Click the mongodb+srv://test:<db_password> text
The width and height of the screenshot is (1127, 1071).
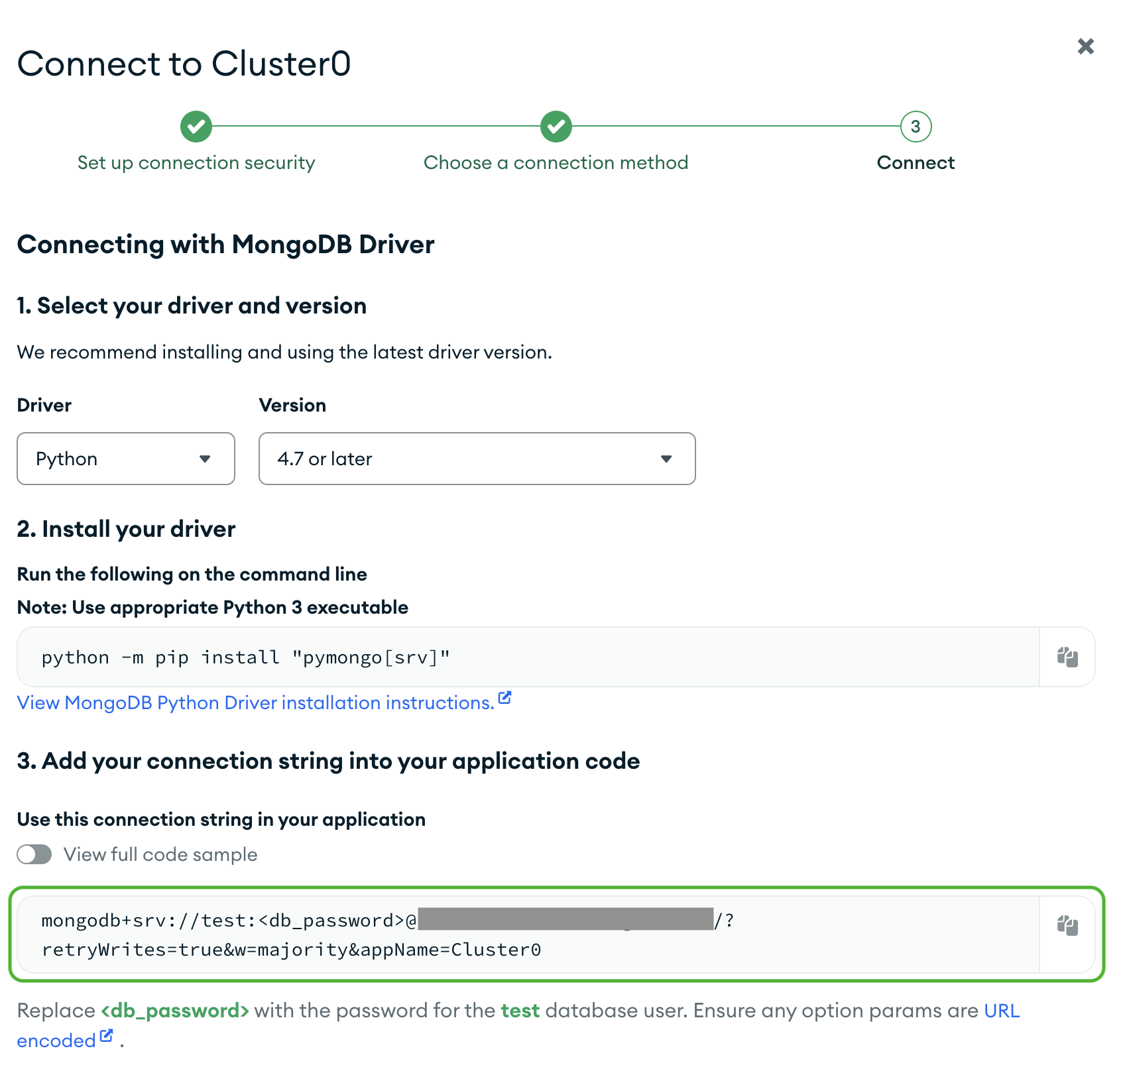pyautogui.click(x=223, y=921)
